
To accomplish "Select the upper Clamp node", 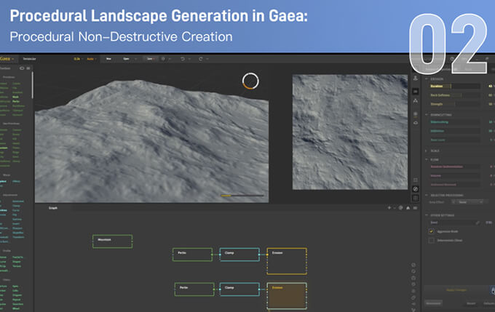I will [x=239, y=255].
